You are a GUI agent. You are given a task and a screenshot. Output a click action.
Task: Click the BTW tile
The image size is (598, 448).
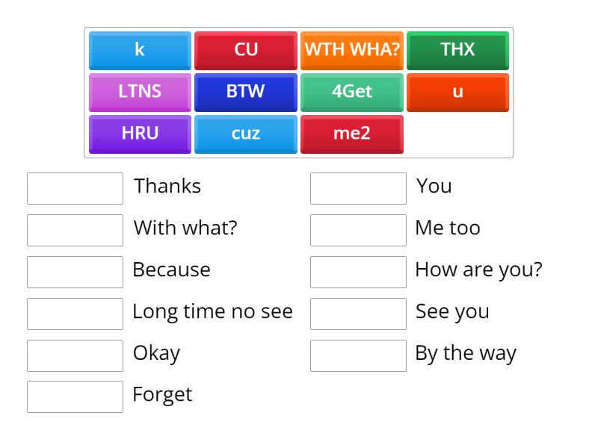point(245,92)
